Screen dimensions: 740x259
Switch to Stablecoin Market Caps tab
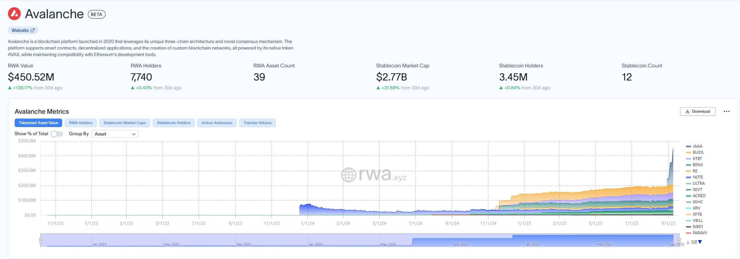coord(125,123)
